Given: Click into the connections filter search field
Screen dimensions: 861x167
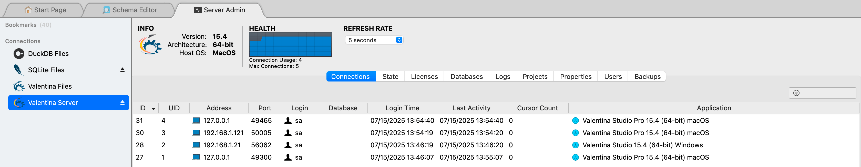Looking at the screenshot, I should 822,93.
